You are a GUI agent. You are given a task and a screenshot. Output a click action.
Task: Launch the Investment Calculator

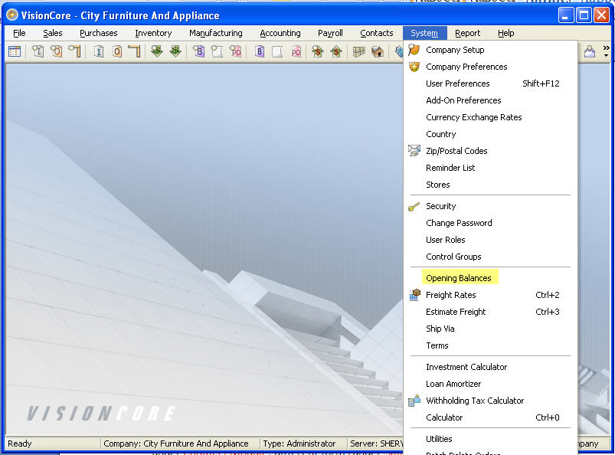click(490, 367)
